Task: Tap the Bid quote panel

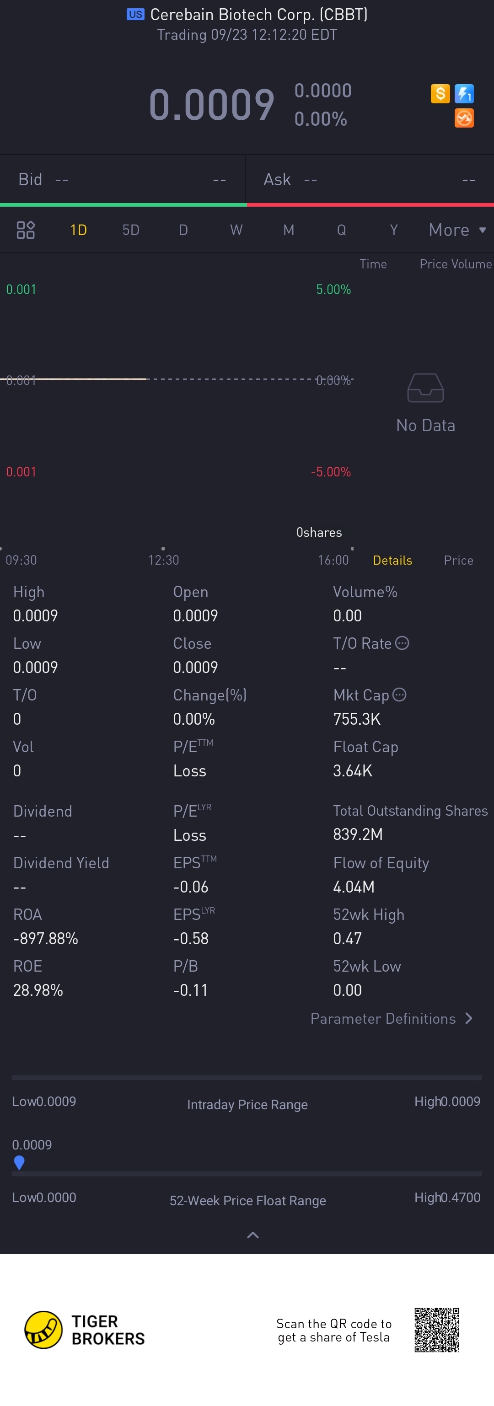Action: pos(122,180)
